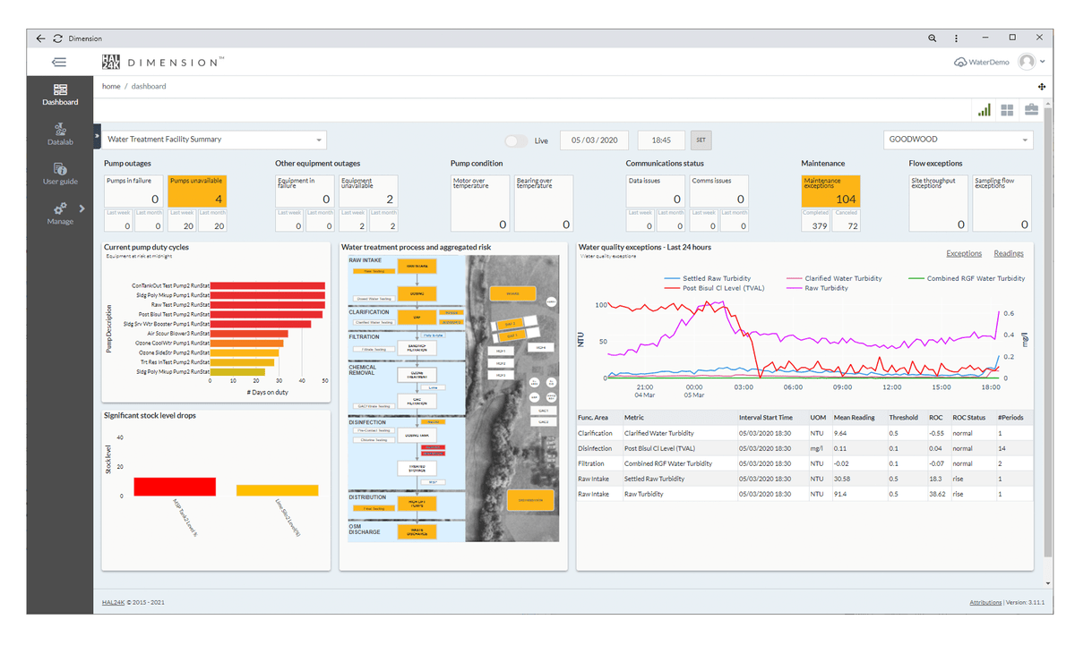Collapse the sidebar with hamburger icon
Image resolution: width=1075 pixels, height=645 pixels.
tap(59, 62)
